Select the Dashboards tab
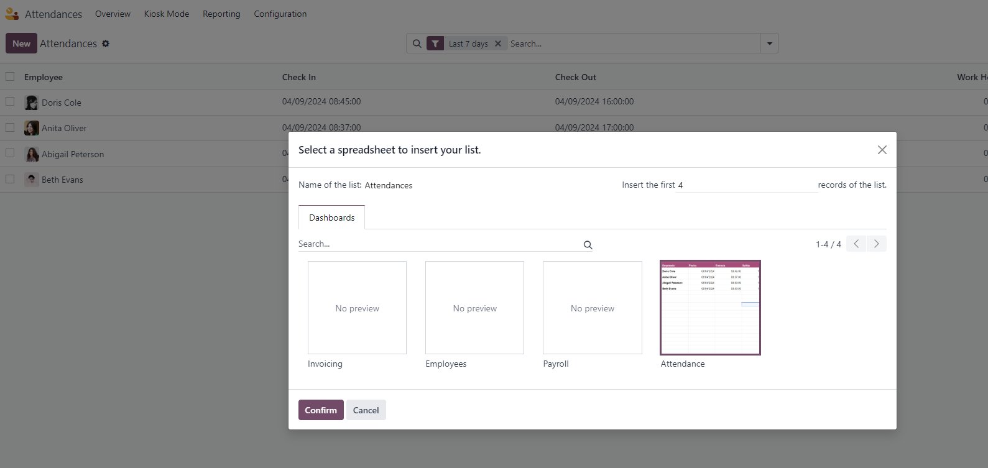 pyautogui.click(x=332, y=218)
